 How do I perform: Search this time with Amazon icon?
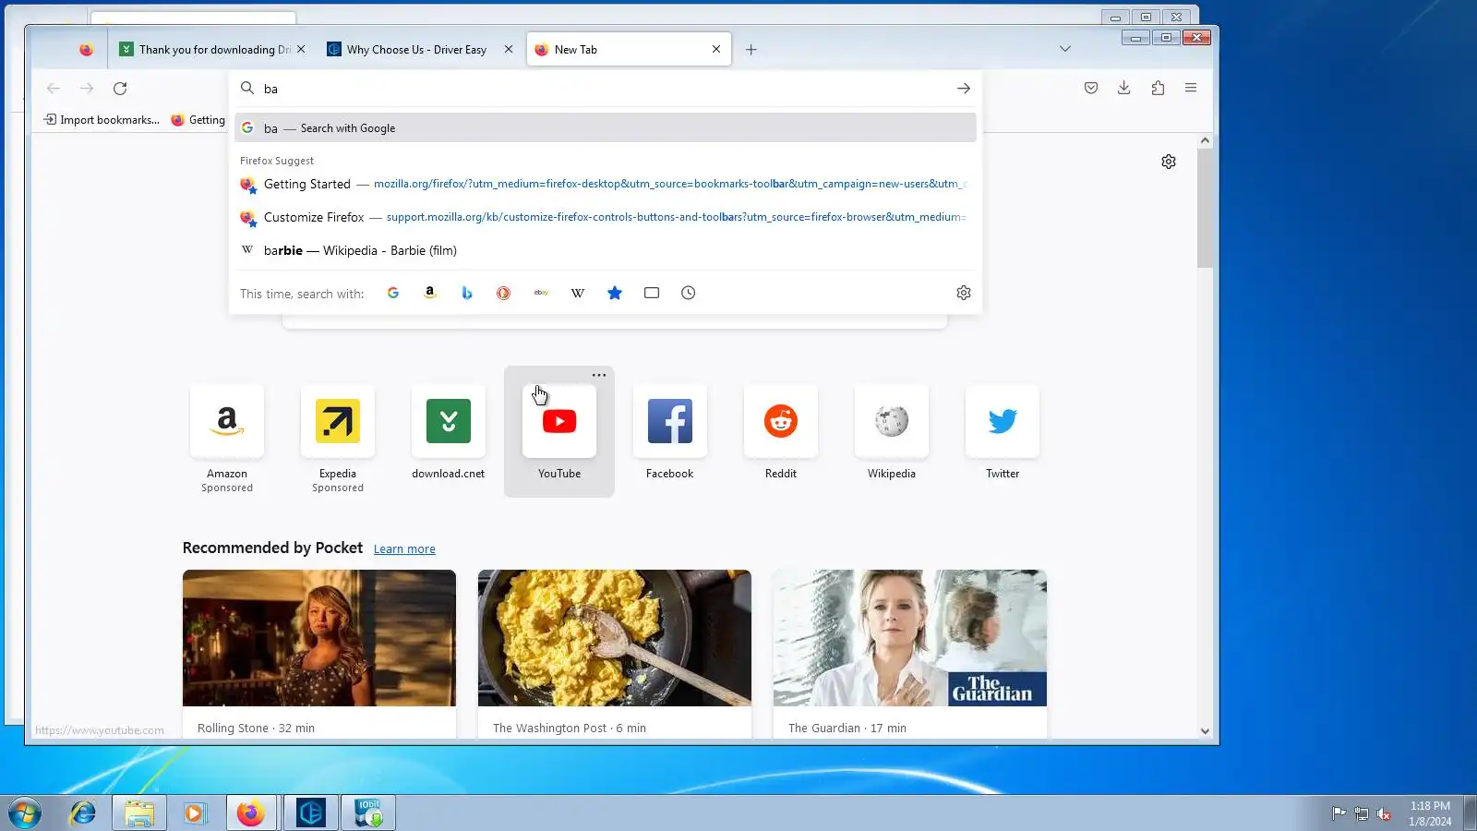click(x=430, y=293)
